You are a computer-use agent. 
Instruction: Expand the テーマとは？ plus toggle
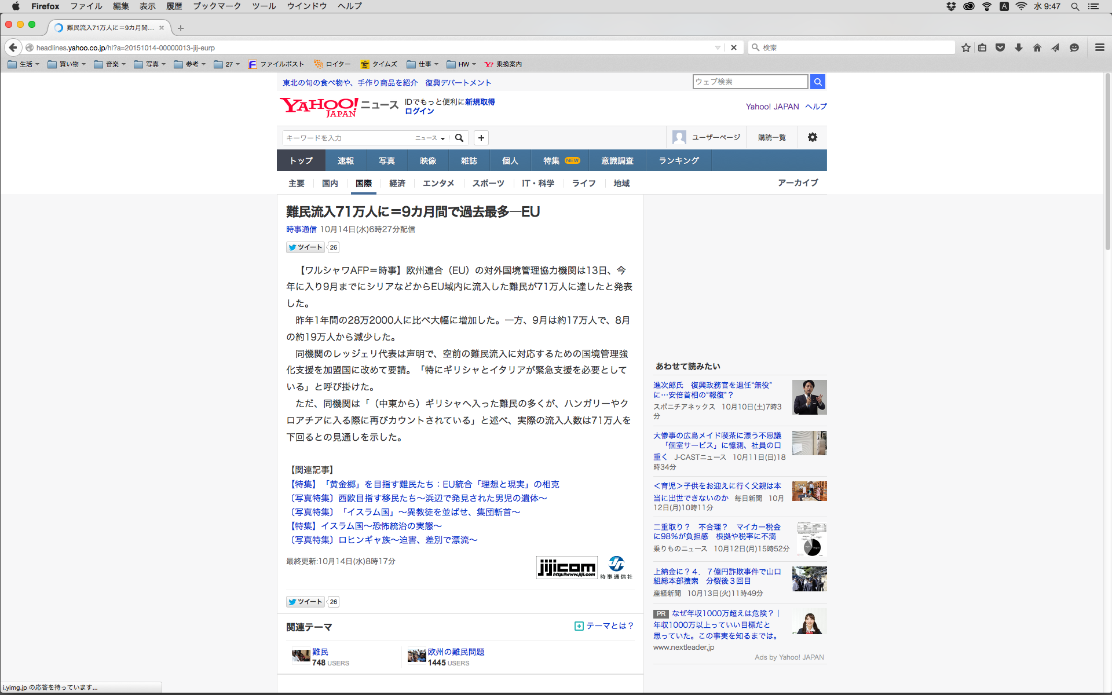coord(579,626)
